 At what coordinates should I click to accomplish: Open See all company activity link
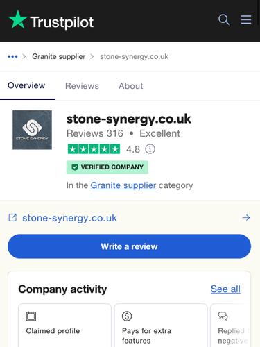(225, 289)
